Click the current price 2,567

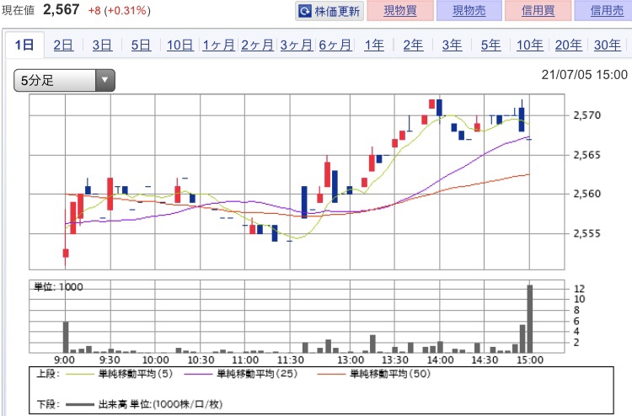pyautogui.click(x=62, y=9)
